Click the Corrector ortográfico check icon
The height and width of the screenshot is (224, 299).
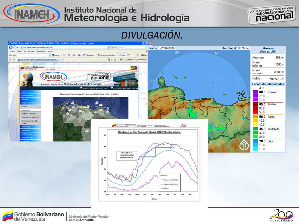(99, 55)
